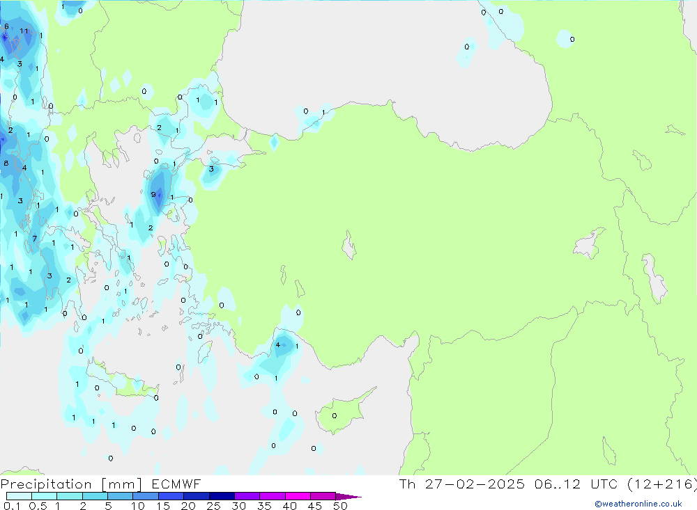
Task: Click the 1–2 mm legend color swatch
Action: [70, 496]
